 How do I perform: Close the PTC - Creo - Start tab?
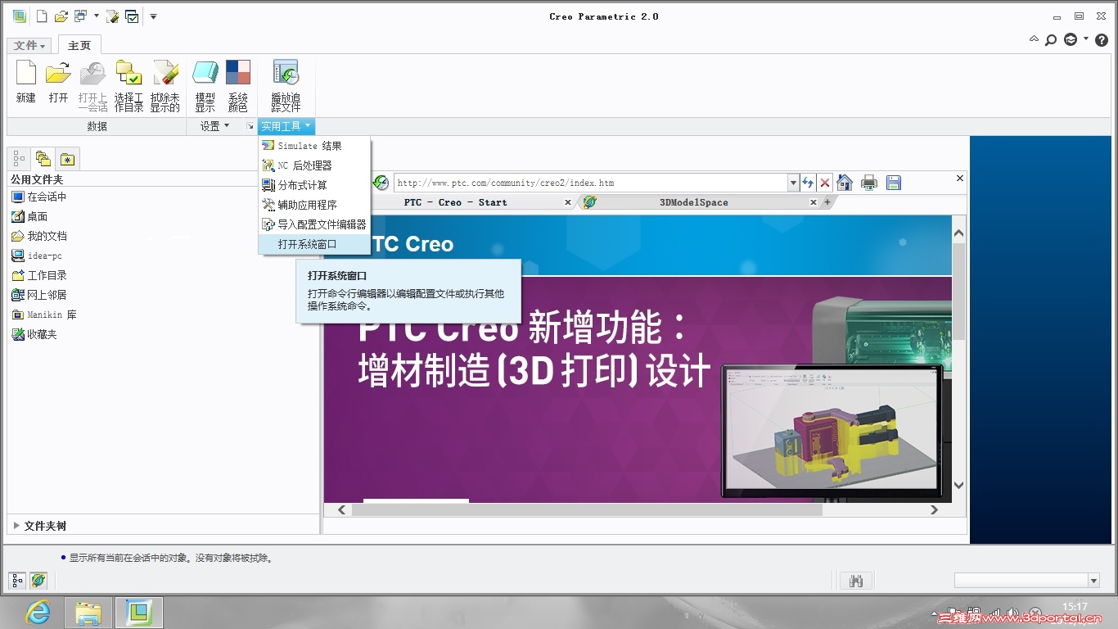click(x=568, y=202)
